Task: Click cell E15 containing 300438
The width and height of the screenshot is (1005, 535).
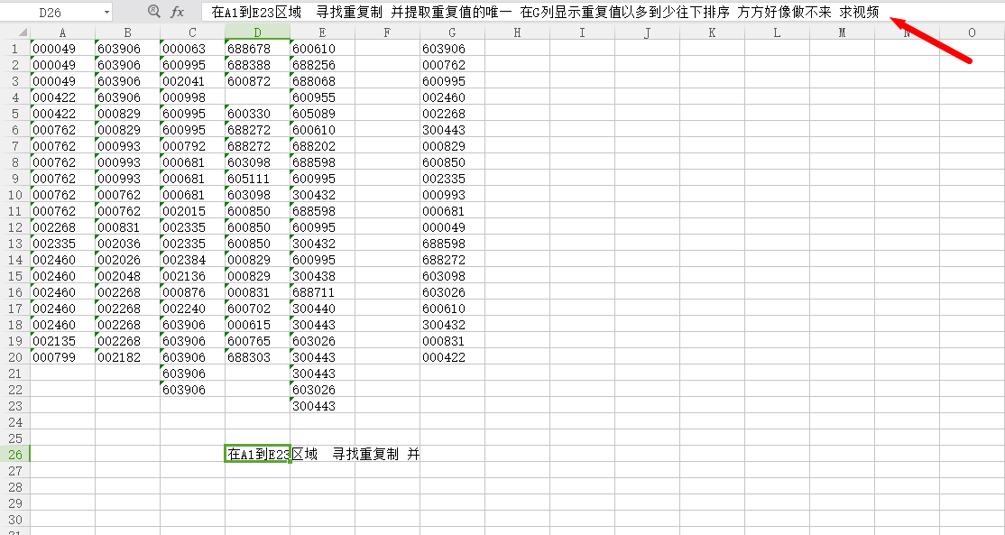Action: pos(322,276)
